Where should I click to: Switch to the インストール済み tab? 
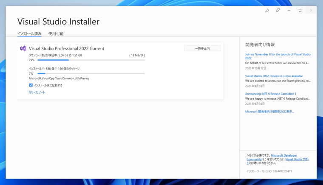(29, 34)
